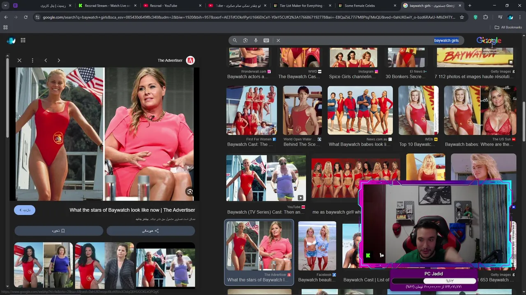Open the All Bookmarks folder
Image resolution: width=526 pixels, height=295 pixels.
[x=508, y=27]
